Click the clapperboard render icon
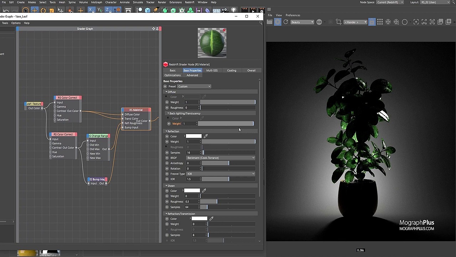This screenshot has height=257, width=456. (x=270, y=22)
